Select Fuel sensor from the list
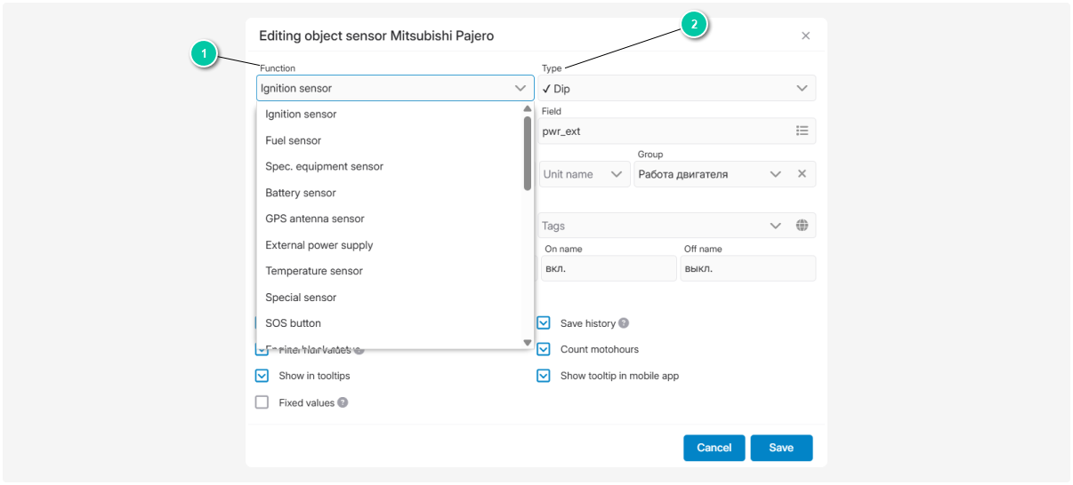Screen dimensions: 1073x485 pyautogui.click(x=294, y=140)
